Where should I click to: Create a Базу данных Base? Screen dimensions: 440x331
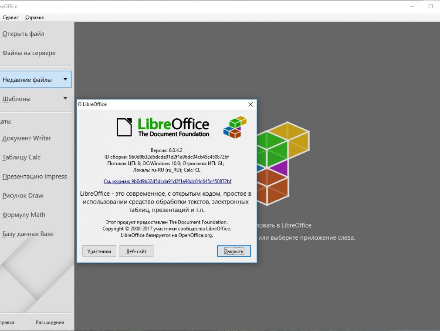pyautogui.click(x=28, y=234)
